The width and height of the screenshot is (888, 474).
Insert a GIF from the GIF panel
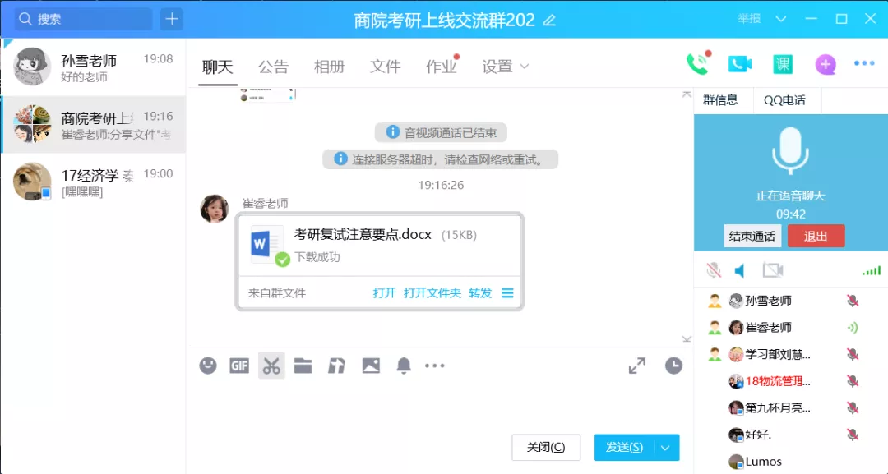pyautogui.click(x=239, y=366)
